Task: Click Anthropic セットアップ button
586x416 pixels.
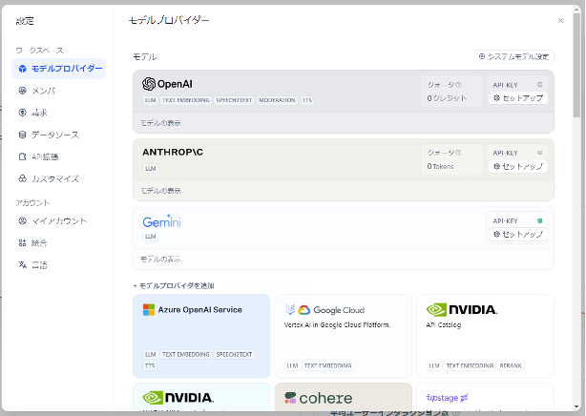Action: coord(518,166)
